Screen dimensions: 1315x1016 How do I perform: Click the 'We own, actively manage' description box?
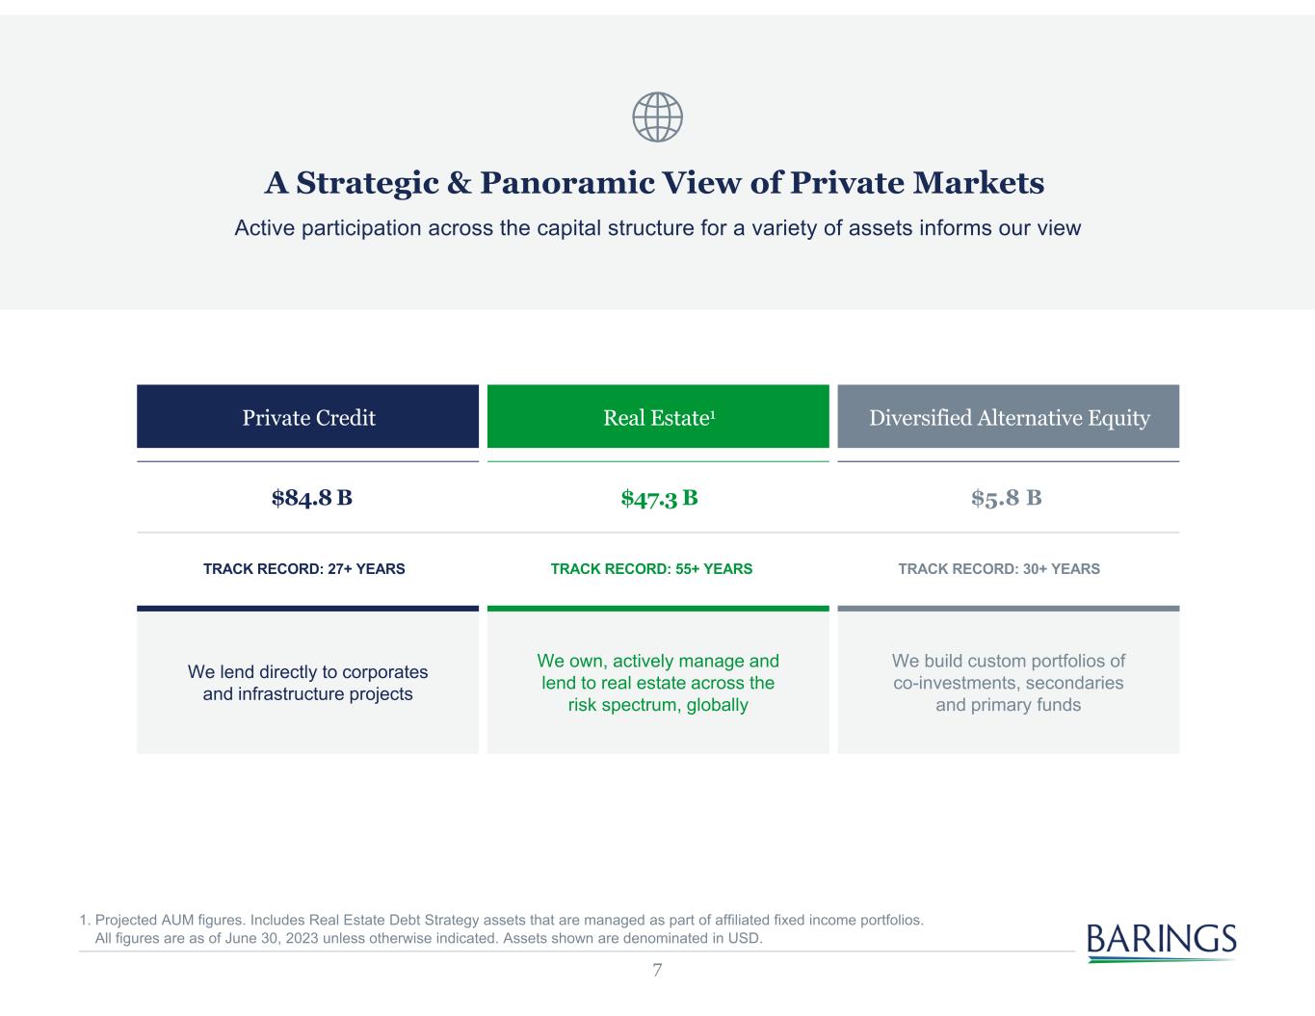click(658, 683)
